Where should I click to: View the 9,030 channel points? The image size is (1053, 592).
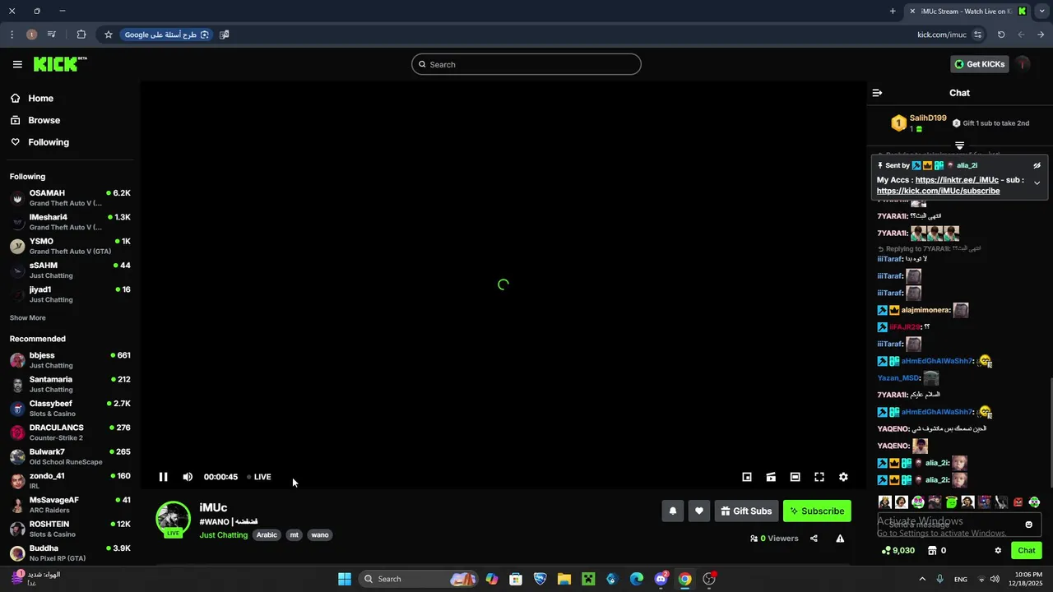click(x=898, y=551)
